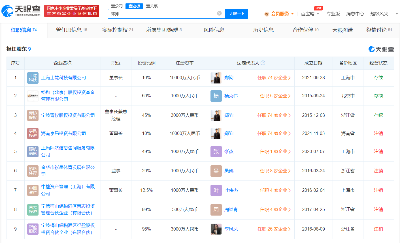400x243 pixels.
Task: Click the 天眼查 logo in top left
Action: pos(20,11)
